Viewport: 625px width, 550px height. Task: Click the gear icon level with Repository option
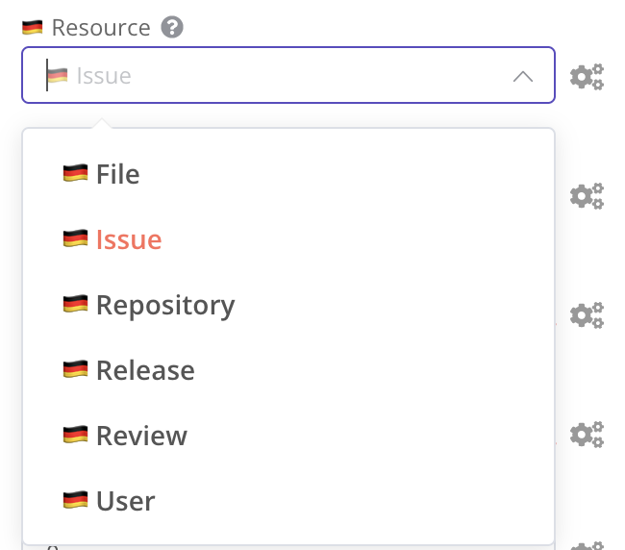point(587,314)
